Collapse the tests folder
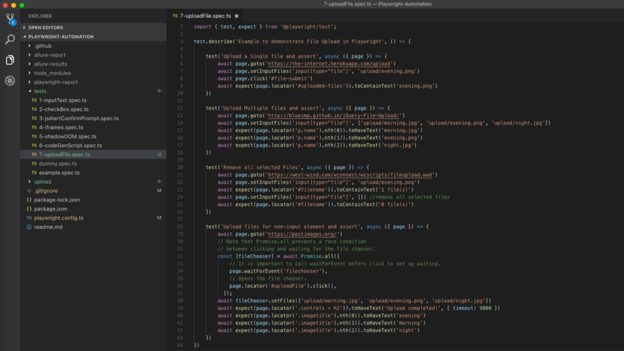Viewport: 624px width, 351px height. tap(40, 91)
